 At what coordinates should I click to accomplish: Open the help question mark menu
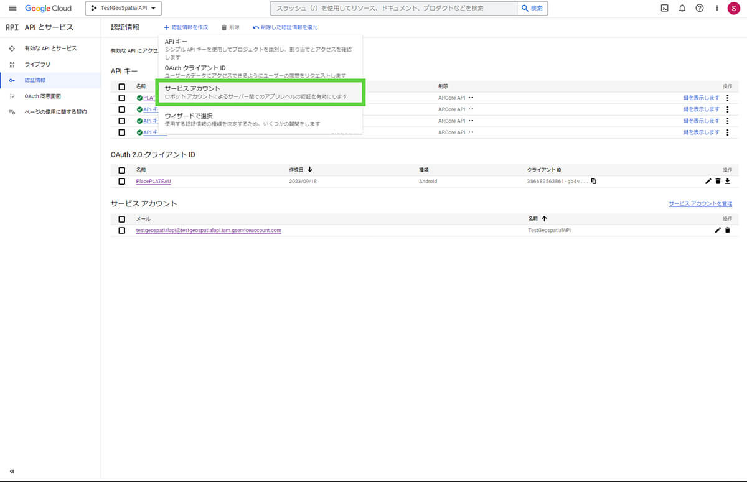(x=700, y=8)
